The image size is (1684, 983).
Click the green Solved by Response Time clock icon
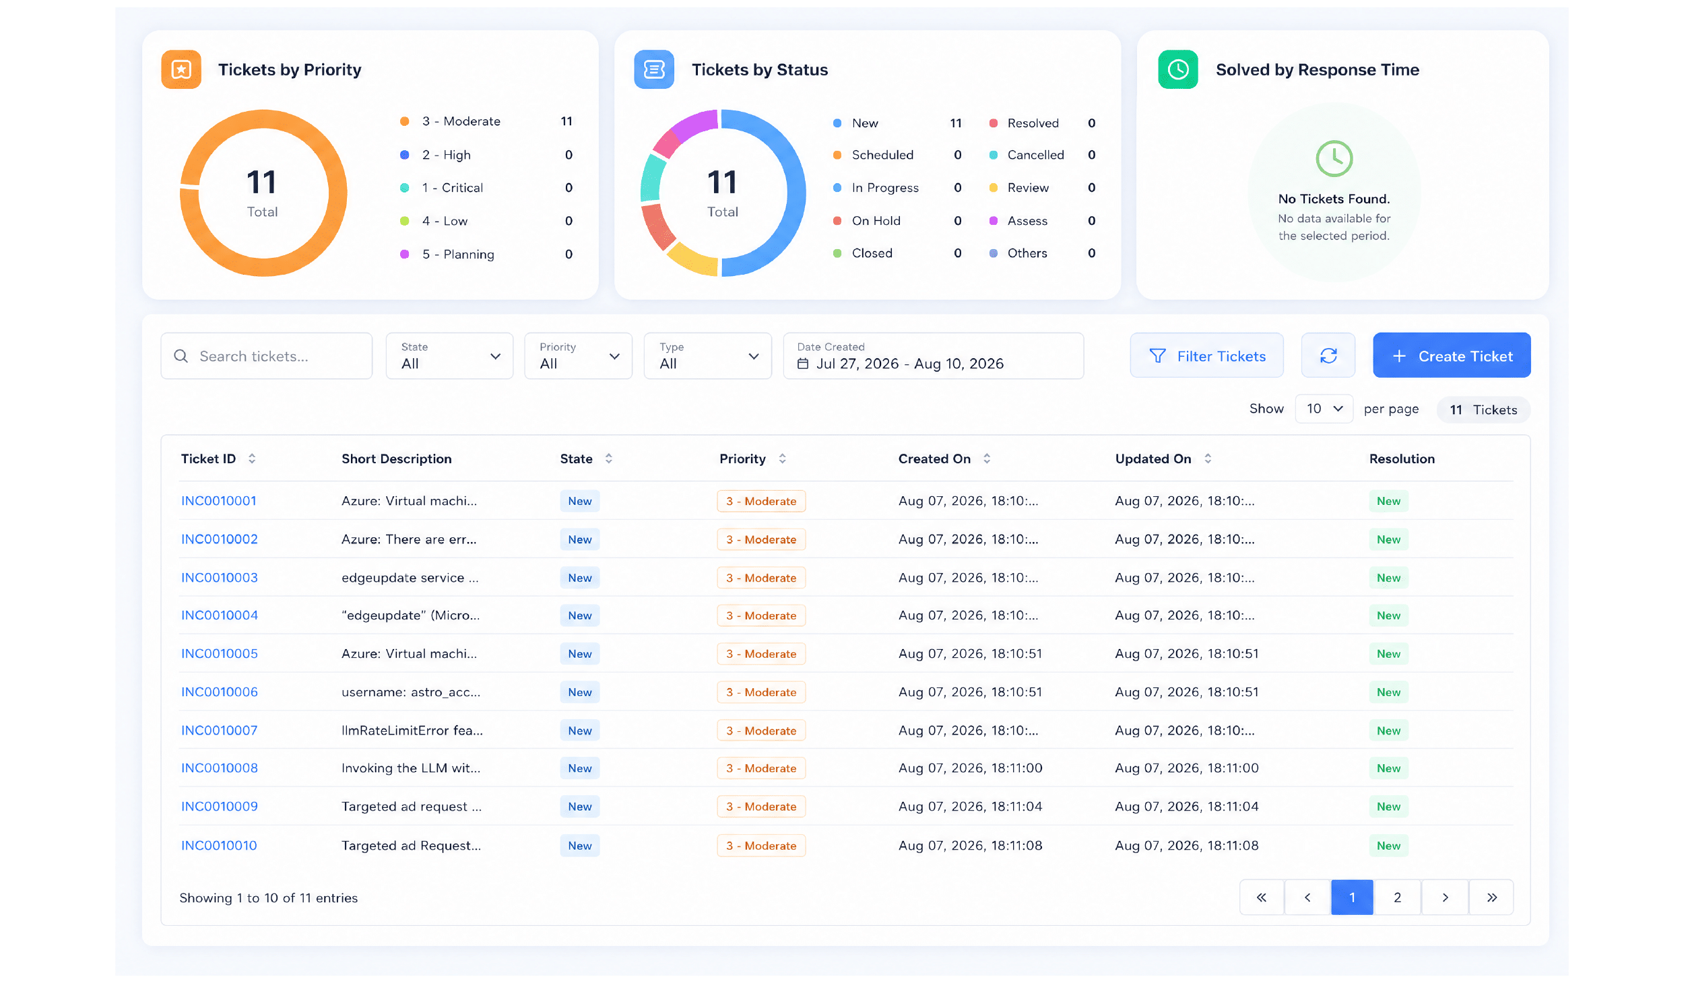(x=1178, y=69)
